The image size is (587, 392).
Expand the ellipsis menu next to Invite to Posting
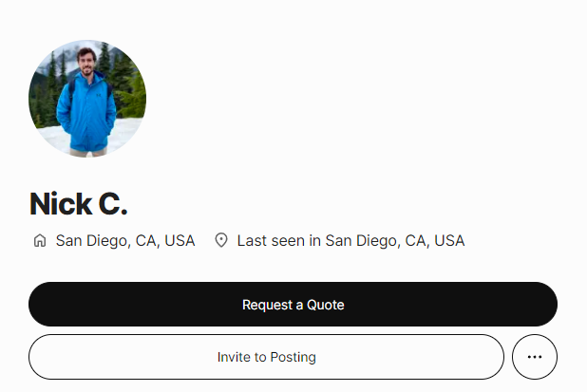[534, 357]
